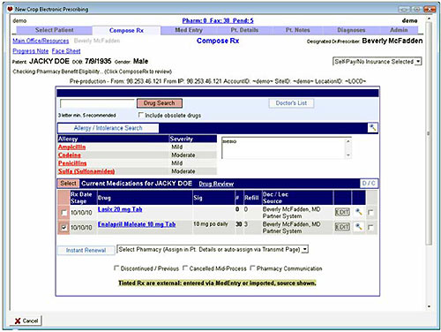Click EDIT icon for Enalapril Maleate
Viewport: 441px width, 332px height.
[342, 227]
